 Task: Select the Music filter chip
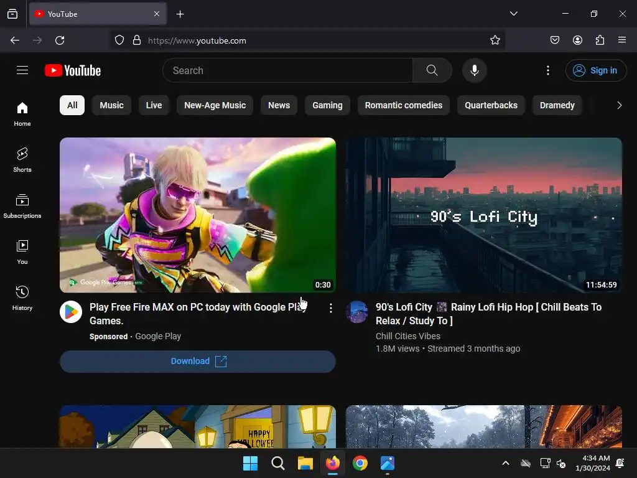(x=112, y=105)
